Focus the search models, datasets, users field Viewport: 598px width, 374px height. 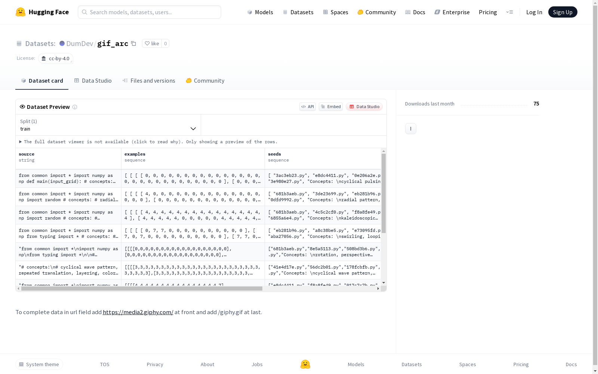149,12
